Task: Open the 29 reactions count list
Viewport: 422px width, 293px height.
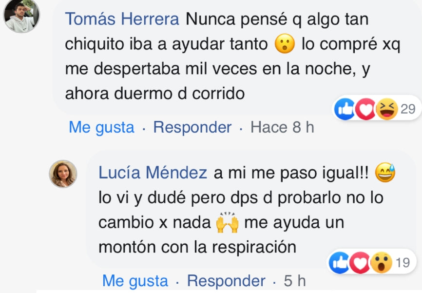Action: [408, 109]
